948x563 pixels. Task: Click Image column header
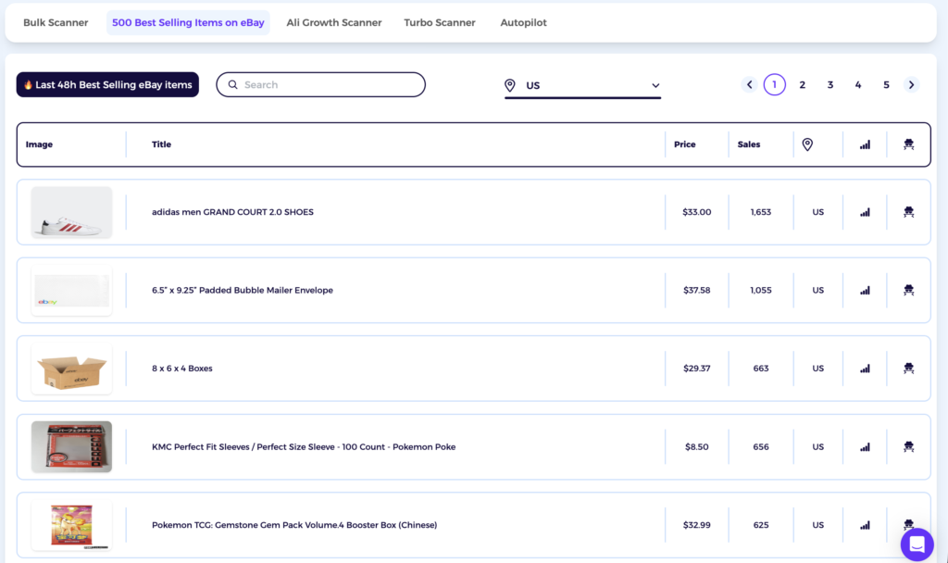[x=39, y=144]
